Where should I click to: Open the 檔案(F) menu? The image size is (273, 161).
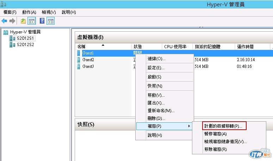pyautogui.click(x=10, y=12)
